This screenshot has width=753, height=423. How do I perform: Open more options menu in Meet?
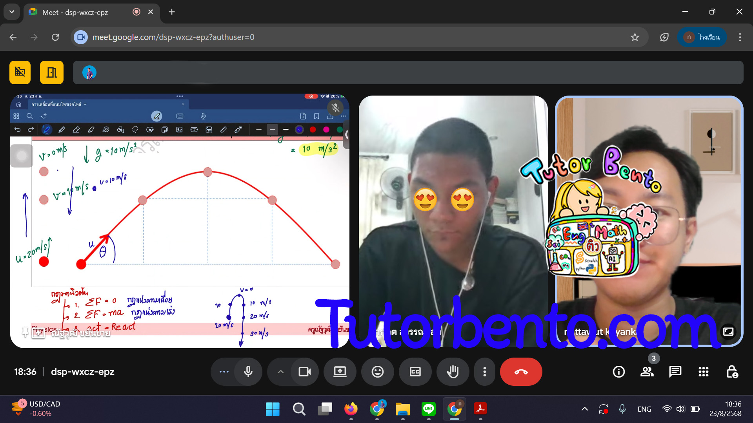point(485,372)
